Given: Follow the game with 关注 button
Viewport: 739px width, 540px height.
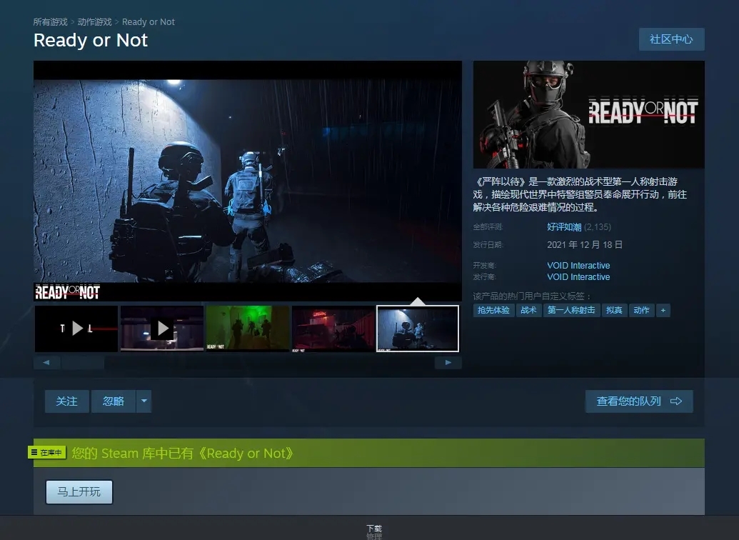Looking at the screenshot, I should (x=67, y=401).
